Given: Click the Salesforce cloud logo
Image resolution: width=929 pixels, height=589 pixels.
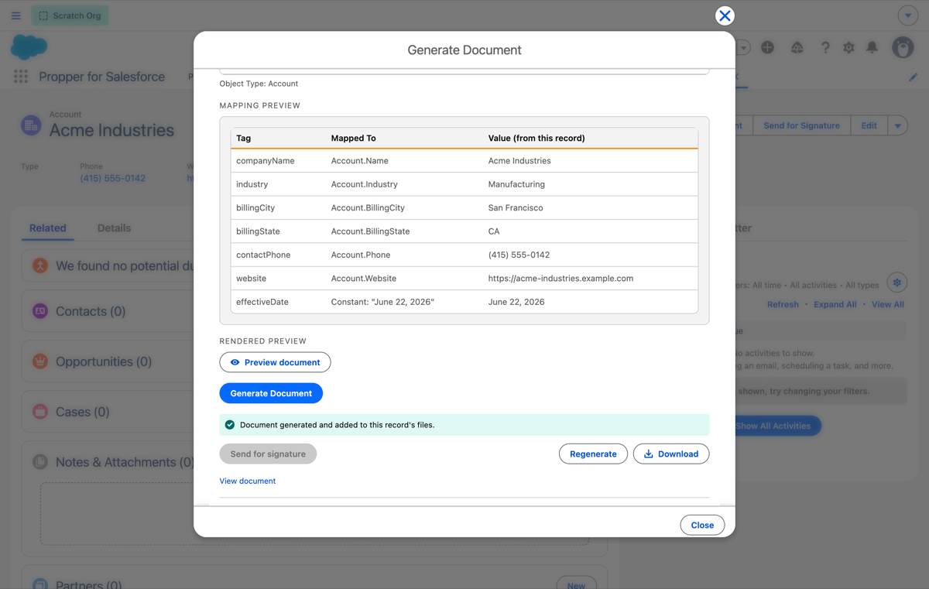Looking at the screenshot, I should (29, 47).
